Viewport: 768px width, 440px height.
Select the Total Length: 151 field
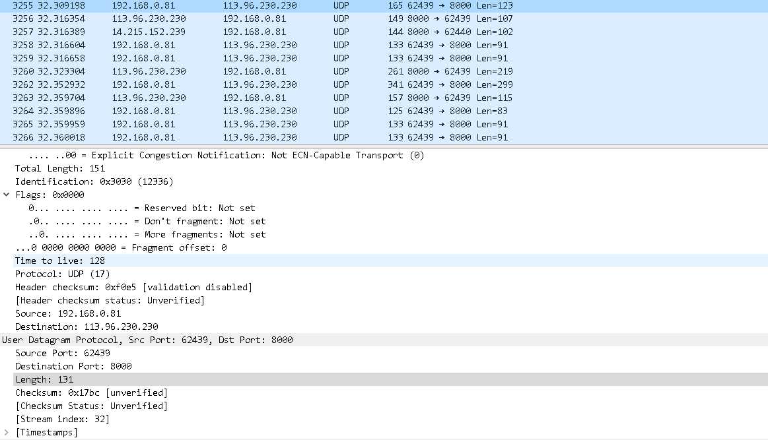click(59, 168)
